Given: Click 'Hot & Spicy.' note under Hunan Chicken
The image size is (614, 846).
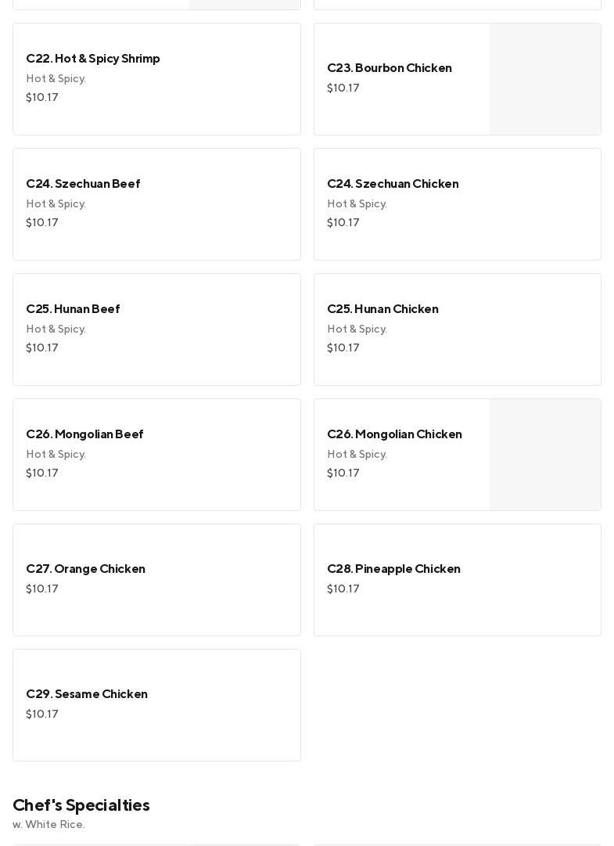Looking at the screenshot, I should [357, 329].
